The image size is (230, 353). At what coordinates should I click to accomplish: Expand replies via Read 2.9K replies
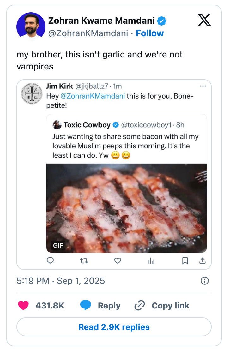(x=114, y=327)
